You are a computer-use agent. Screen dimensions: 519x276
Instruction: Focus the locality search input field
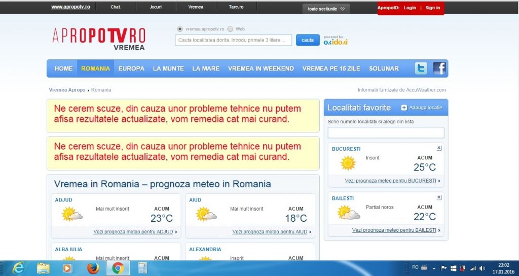[233, 40]
